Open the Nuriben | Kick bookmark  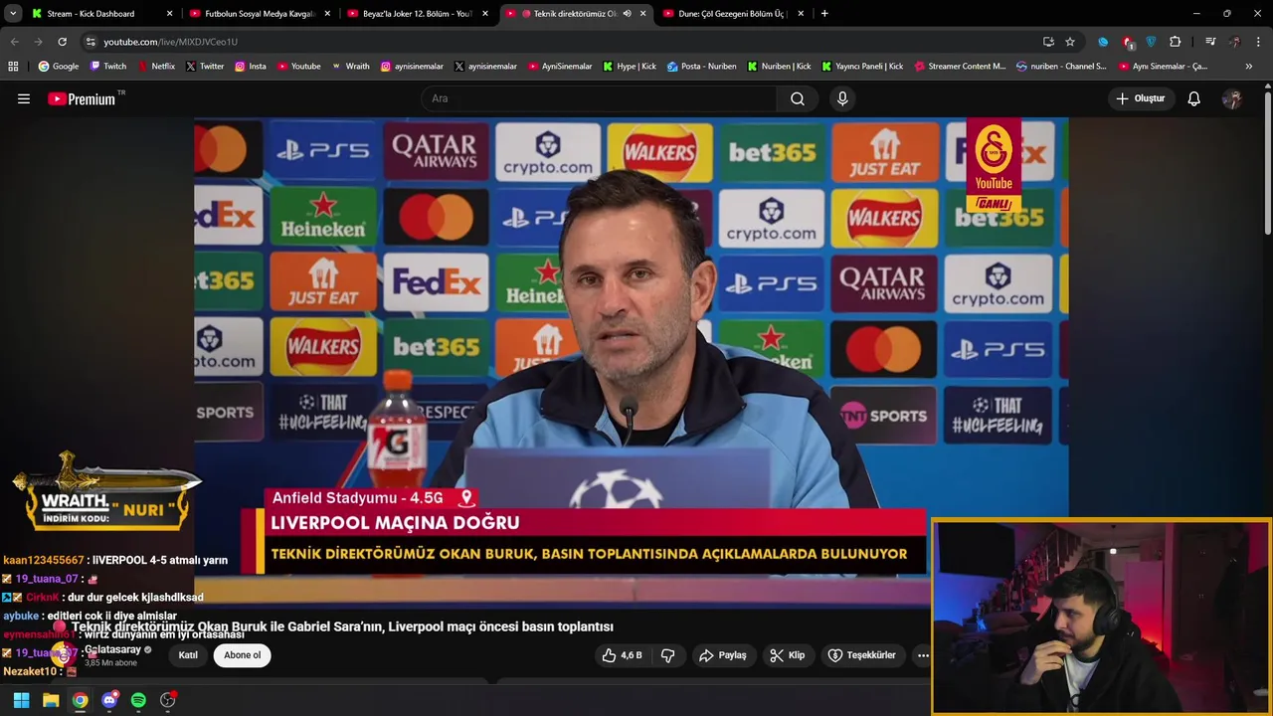[x=778, y=67]
